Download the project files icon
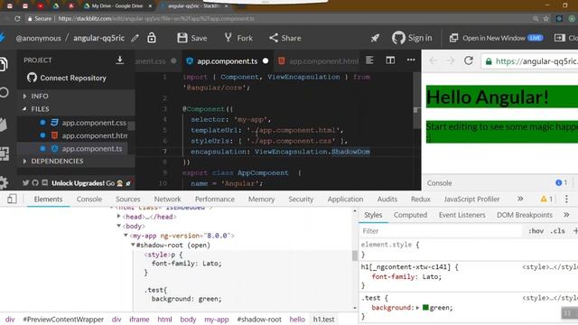This screenshot has width=578, height=325. click(x=120, y=60)
